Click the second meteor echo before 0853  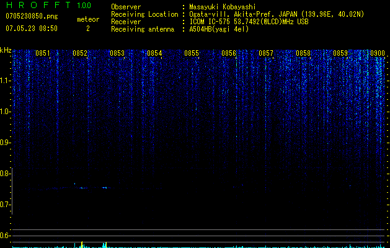pos(105,188)
